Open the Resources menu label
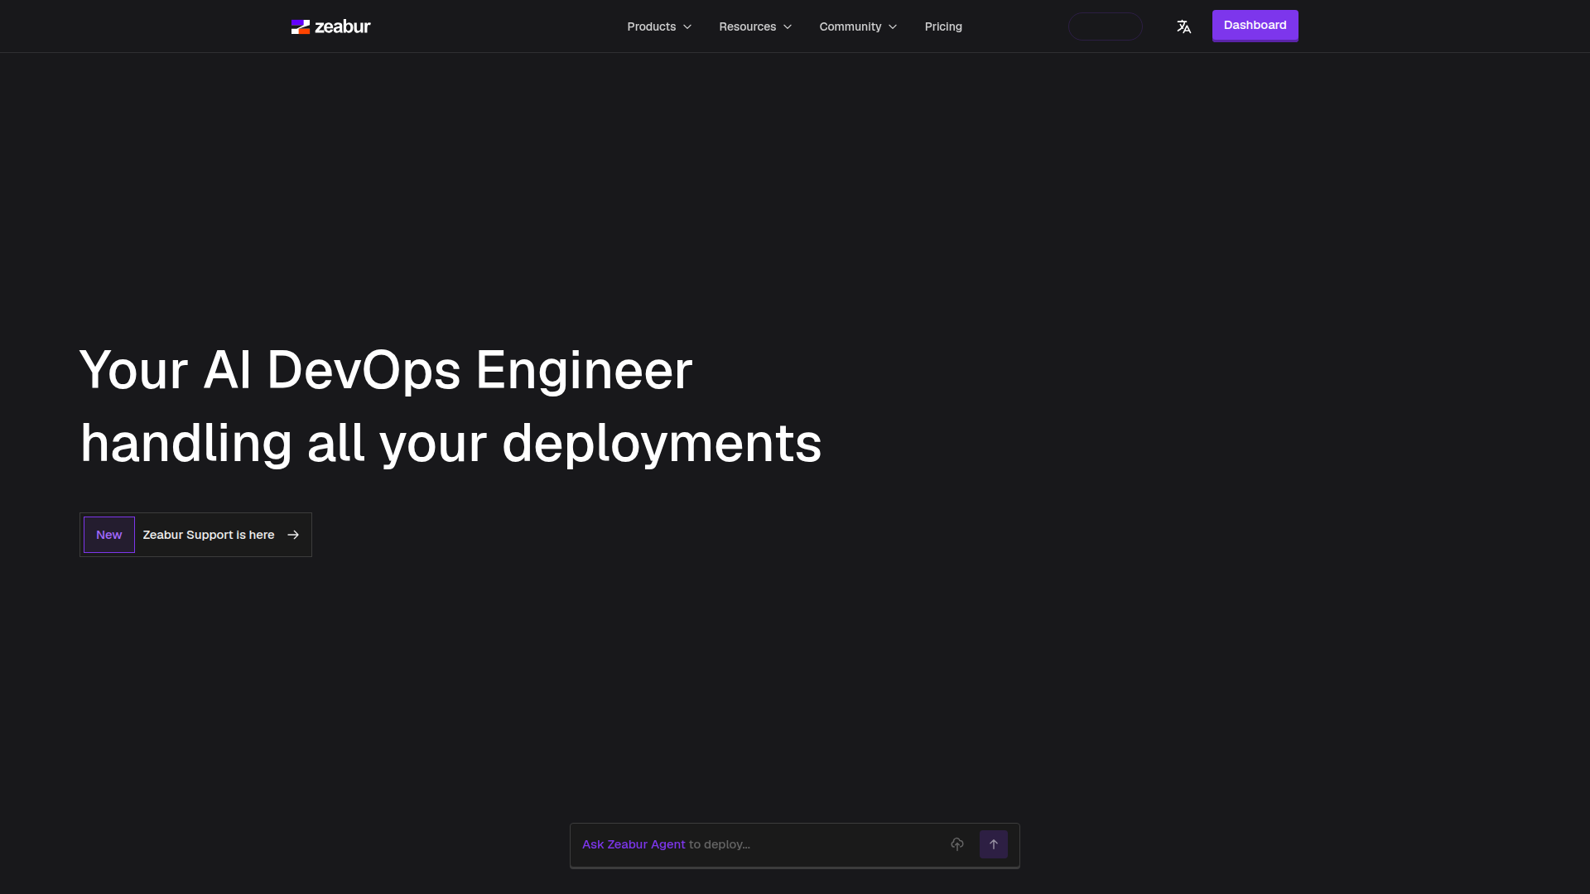 point(748,26)
